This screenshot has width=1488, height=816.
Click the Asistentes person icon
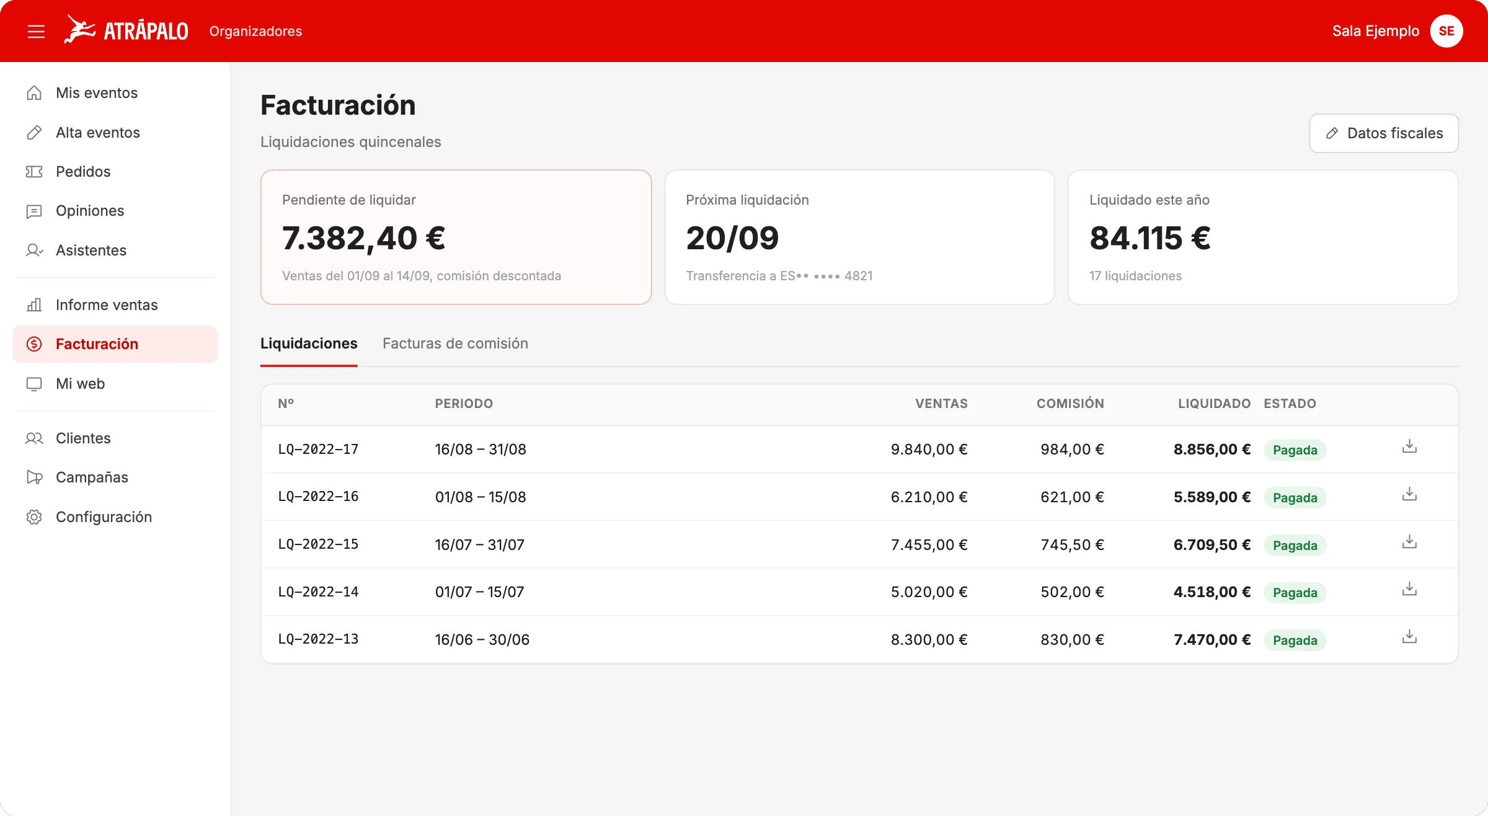tap(34, 251)
